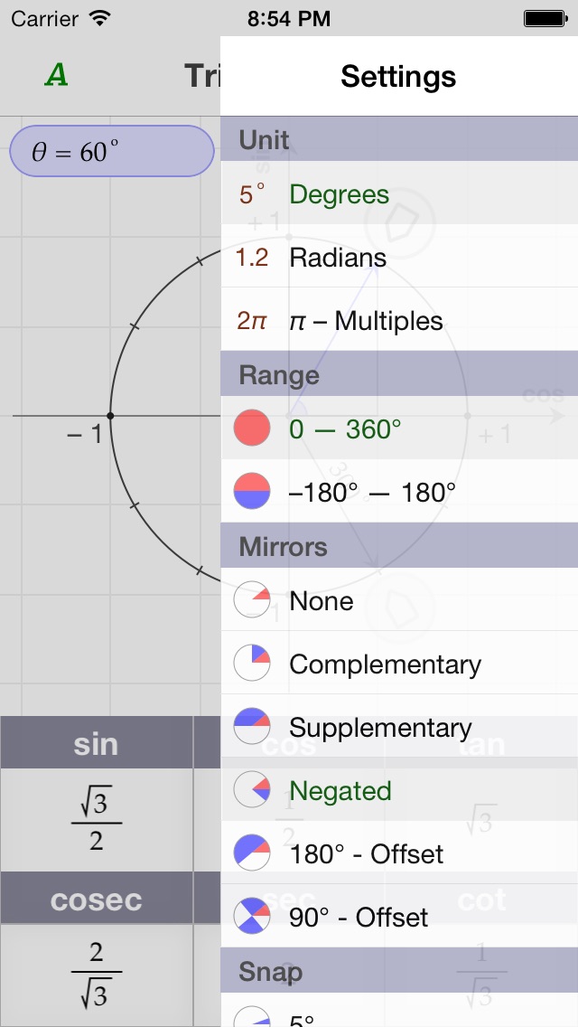
Task: Click the pie icon beside Complementary
Action: [251, 663]
